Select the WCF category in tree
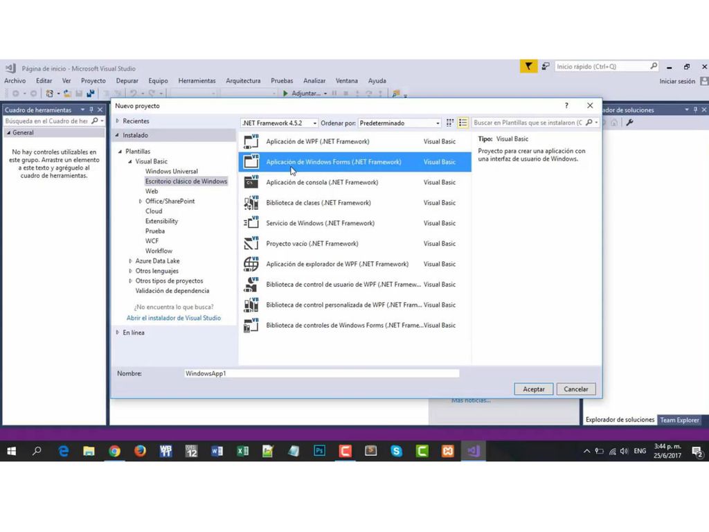 click(x=152, y=241)
